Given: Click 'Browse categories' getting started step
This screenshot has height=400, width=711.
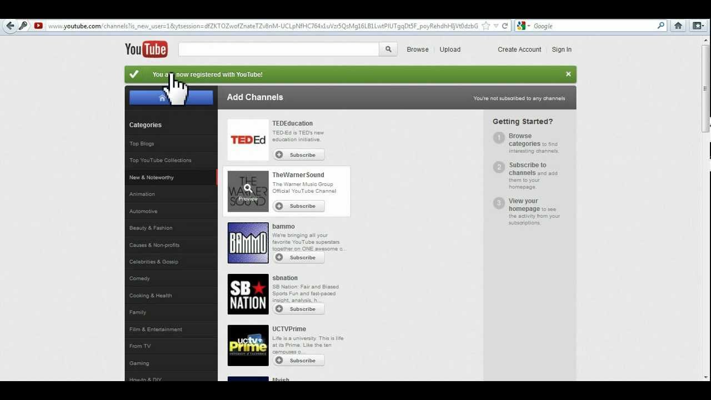Looking at the screenshot, I should (x=524, y=140).
